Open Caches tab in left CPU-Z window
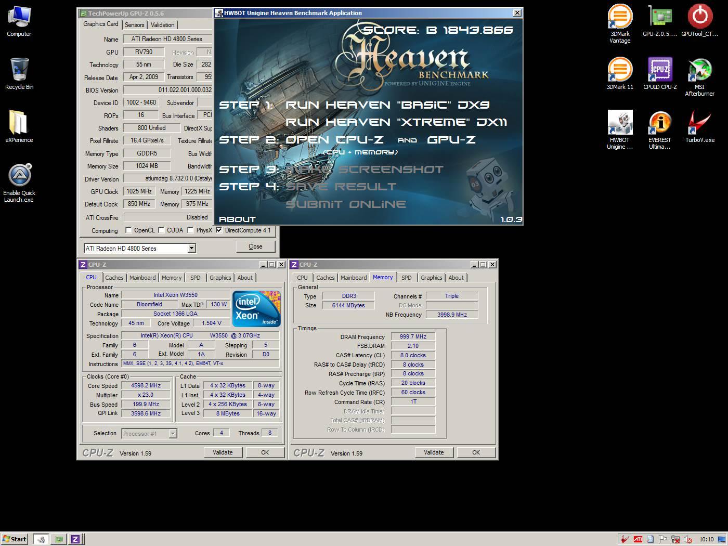The height and width of the screenshot is (546, 728). [x=114, y=278]
